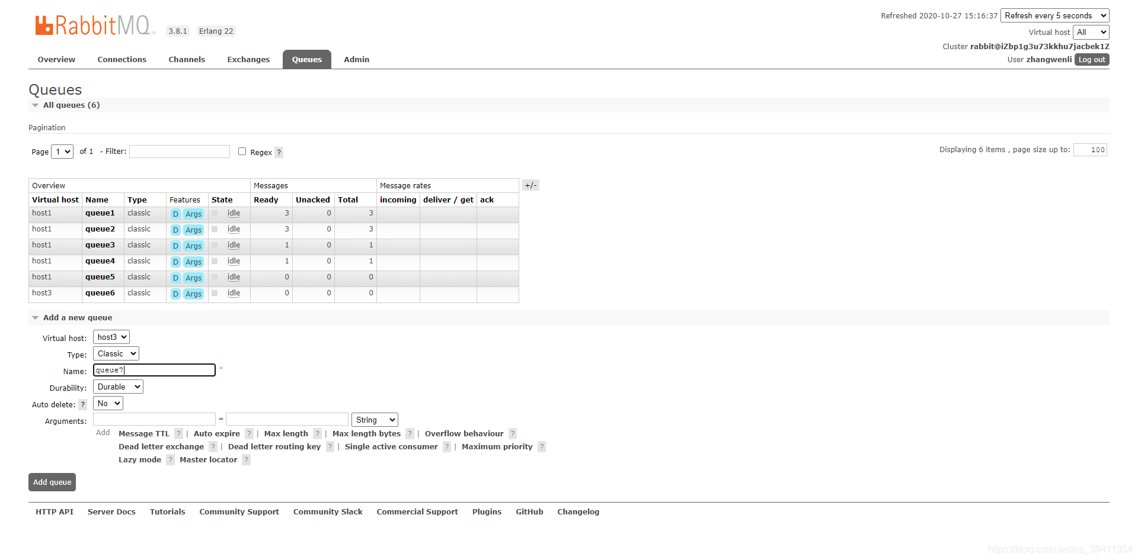
Task: Click the RabbitMQ logo
Action: [x=95, y=26]
